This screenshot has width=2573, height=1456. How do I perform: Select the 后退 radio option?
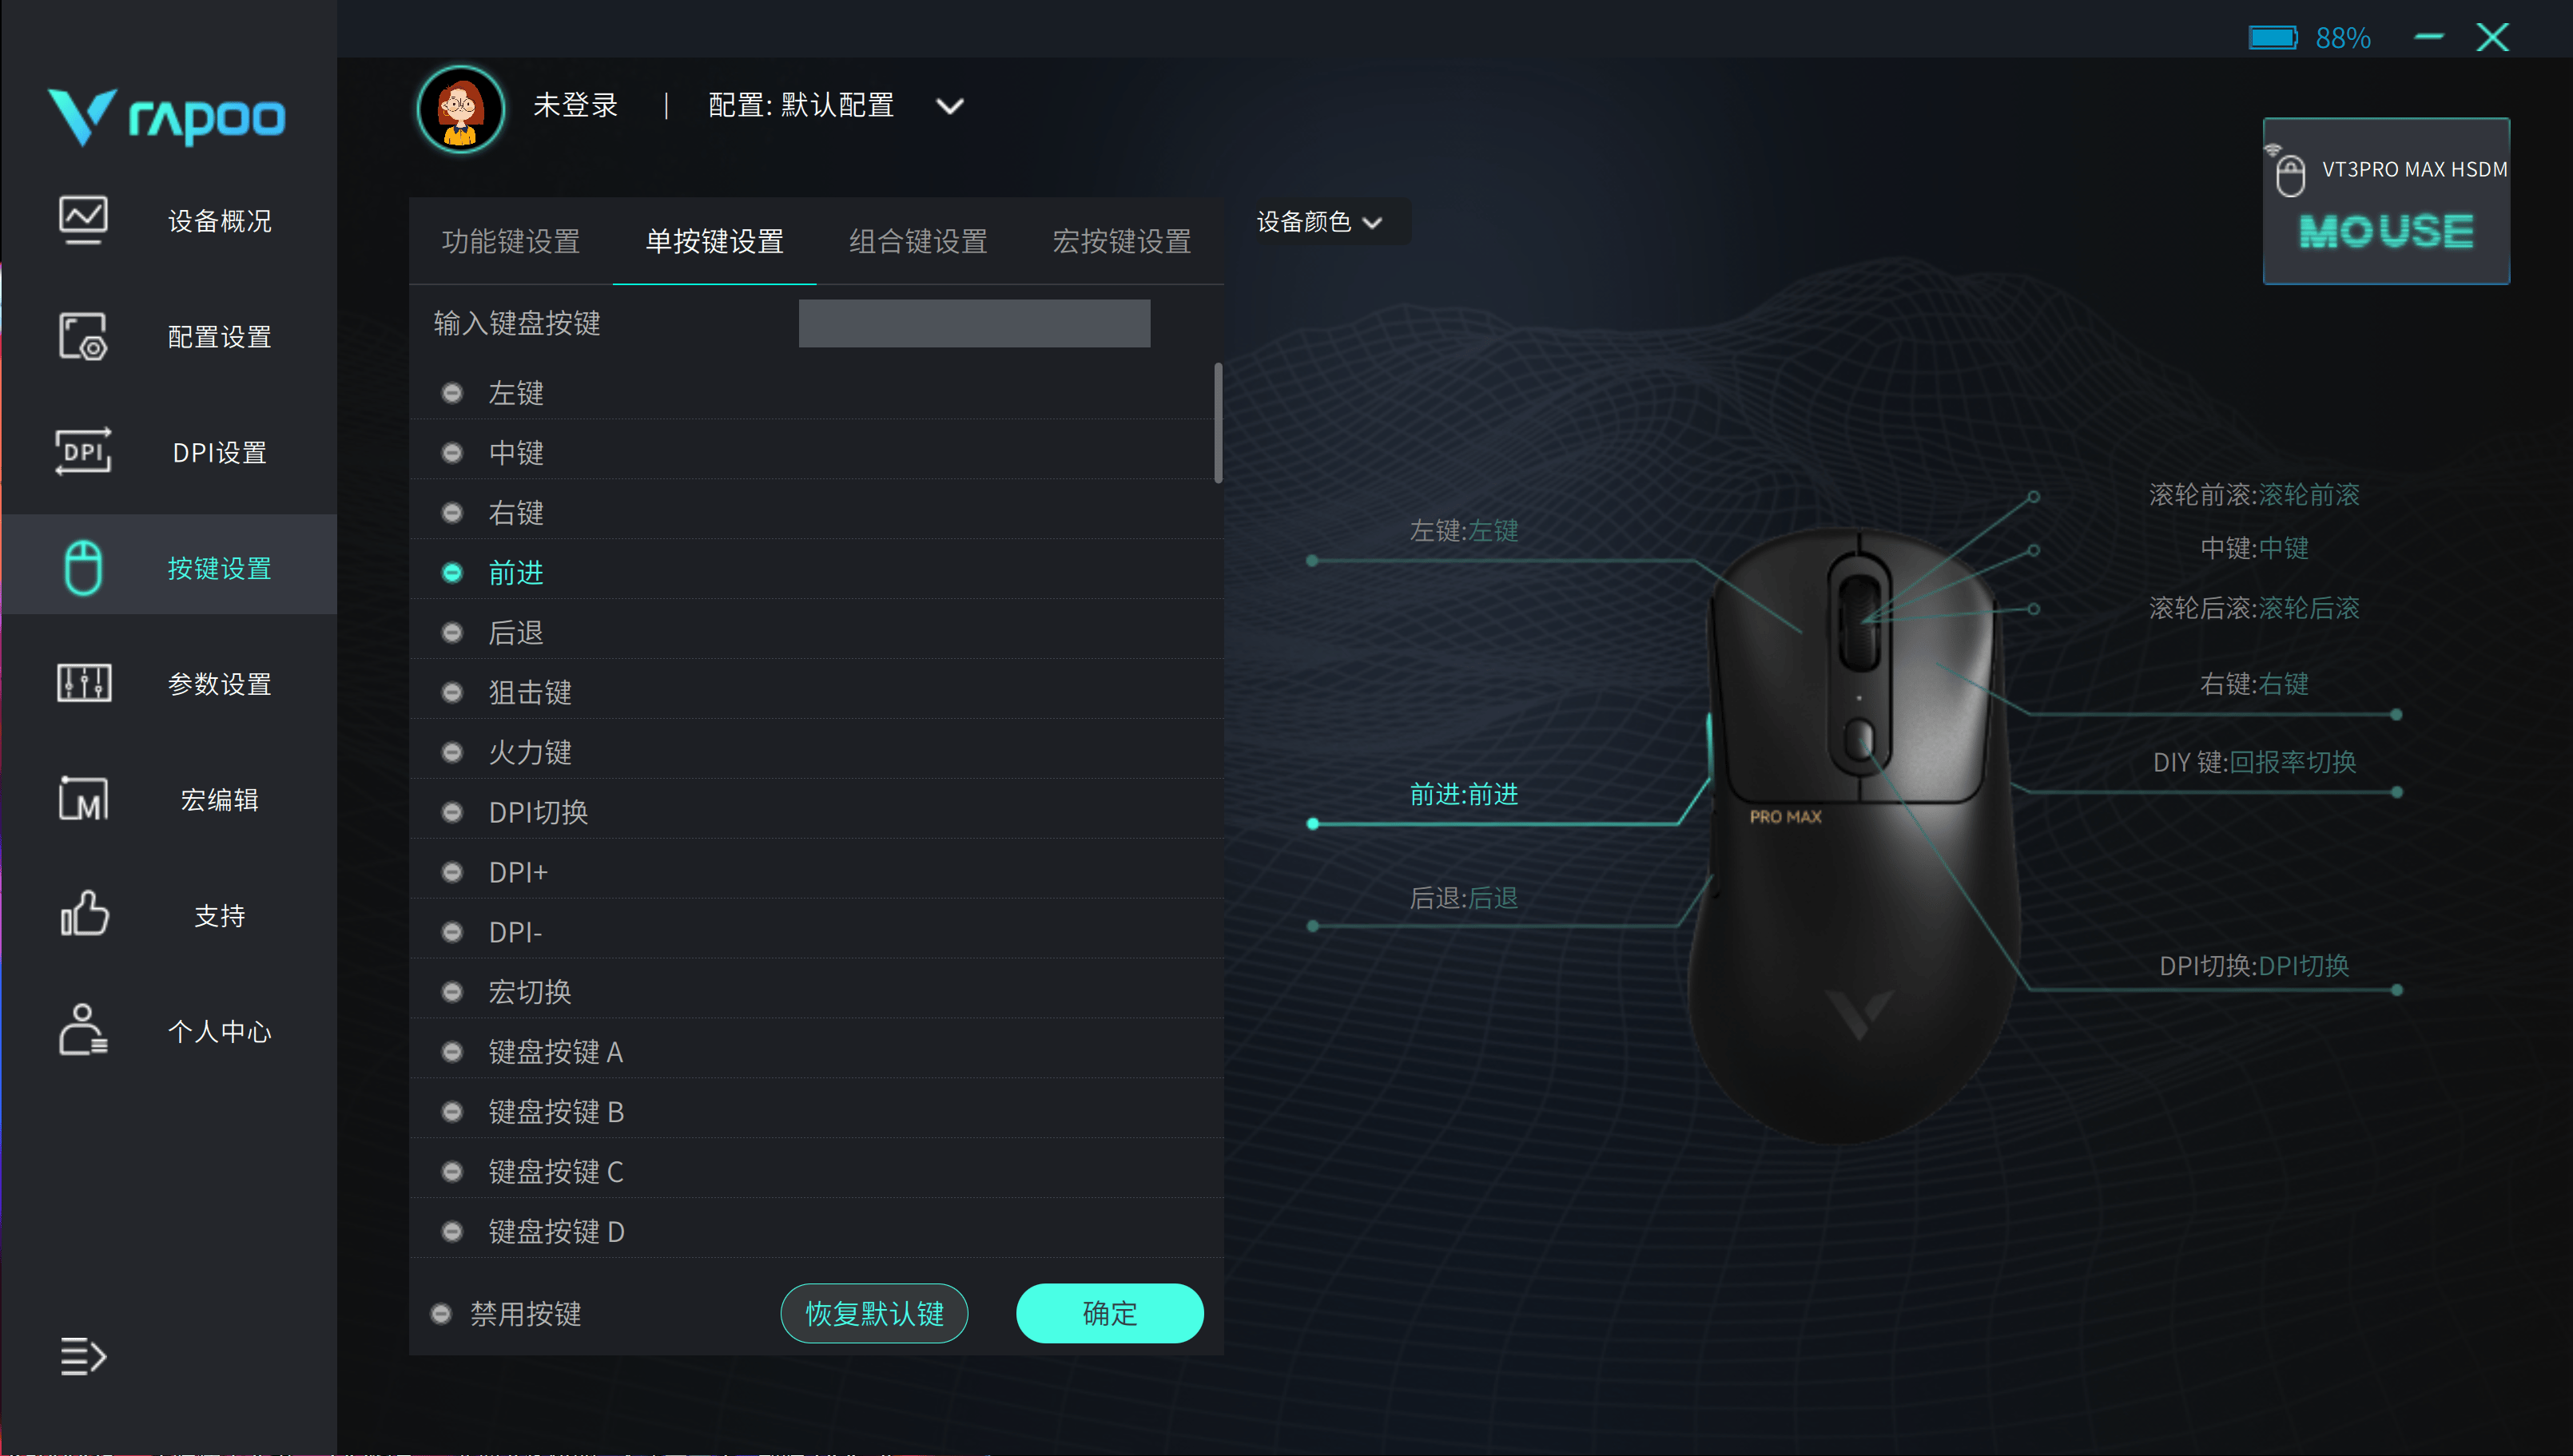coord(452,633)
